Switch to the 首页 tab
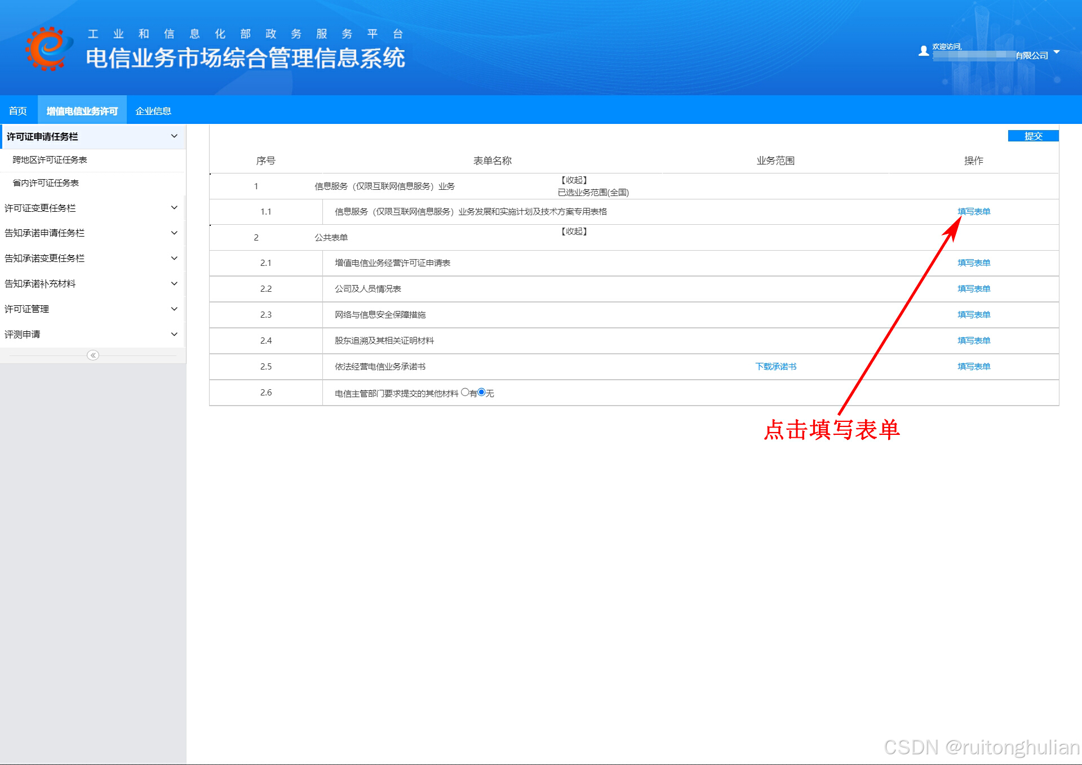The width and height of the screenshot is (1082, 765). tap(18, 111)
